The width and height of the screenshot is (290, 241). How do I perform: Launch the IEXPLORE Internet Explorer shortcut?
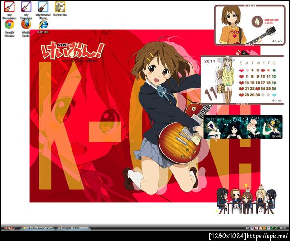pyautogui.click(x=43, y=27)
